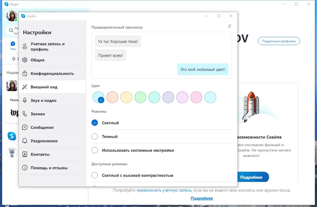Select the Внешний вид settings section

click(52, 87)
